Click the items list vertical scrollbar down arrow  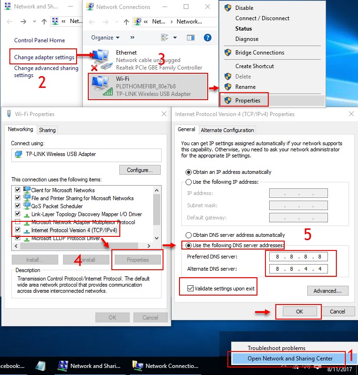[157, 238]
